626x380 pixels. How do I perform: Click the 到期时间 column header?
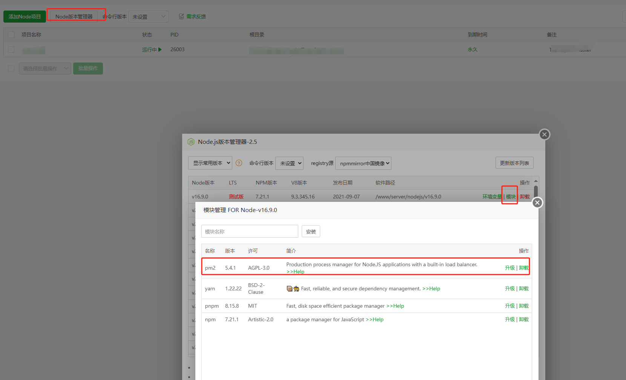pyautogui.click(x=477, y=35)
